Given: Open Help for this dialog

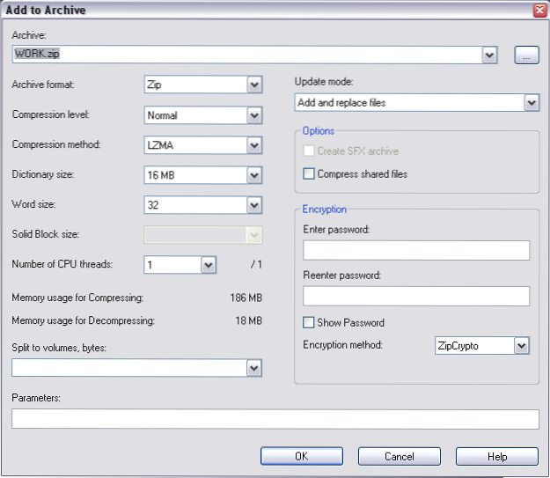Looking at the screenshot, I should 496,456.
